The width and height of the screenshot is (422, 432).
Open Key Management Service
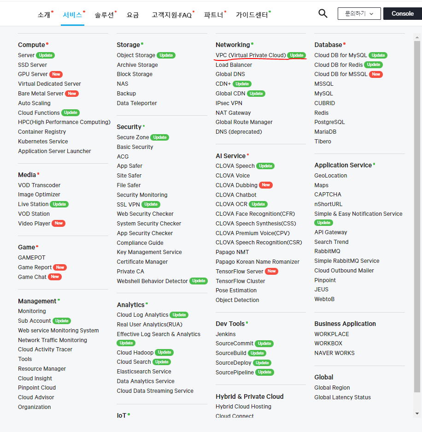click(149, 252)
